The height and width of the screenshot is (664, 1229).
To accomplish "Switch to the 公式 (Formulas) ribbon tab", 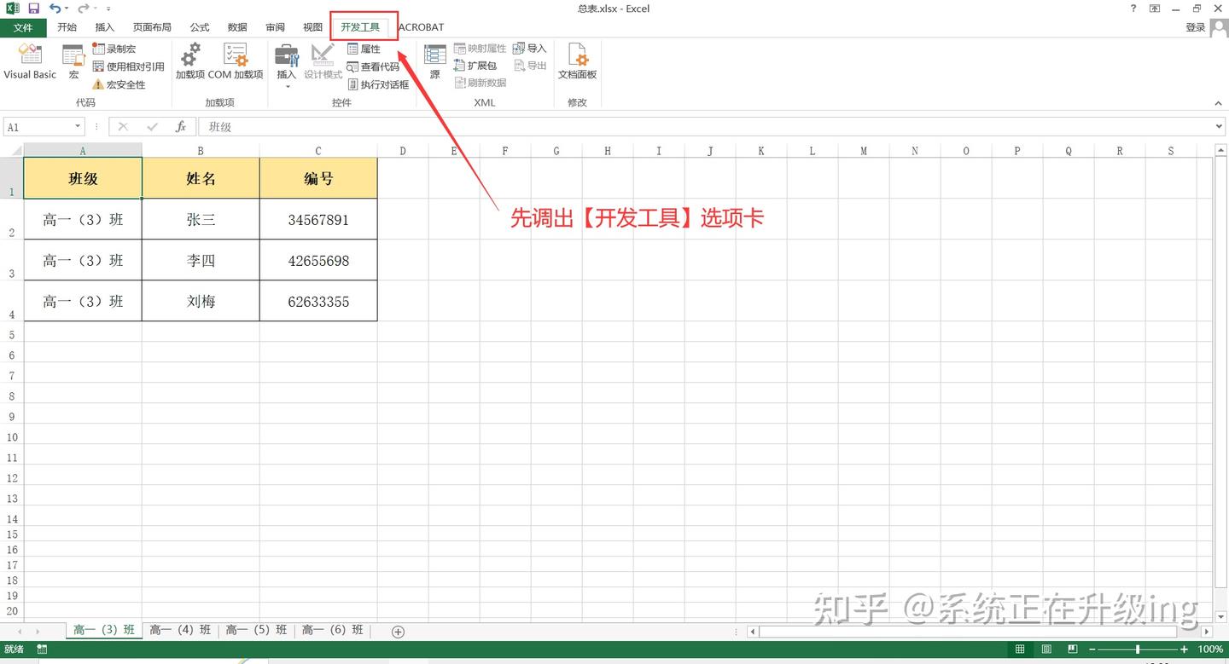I will click(199, 26).
